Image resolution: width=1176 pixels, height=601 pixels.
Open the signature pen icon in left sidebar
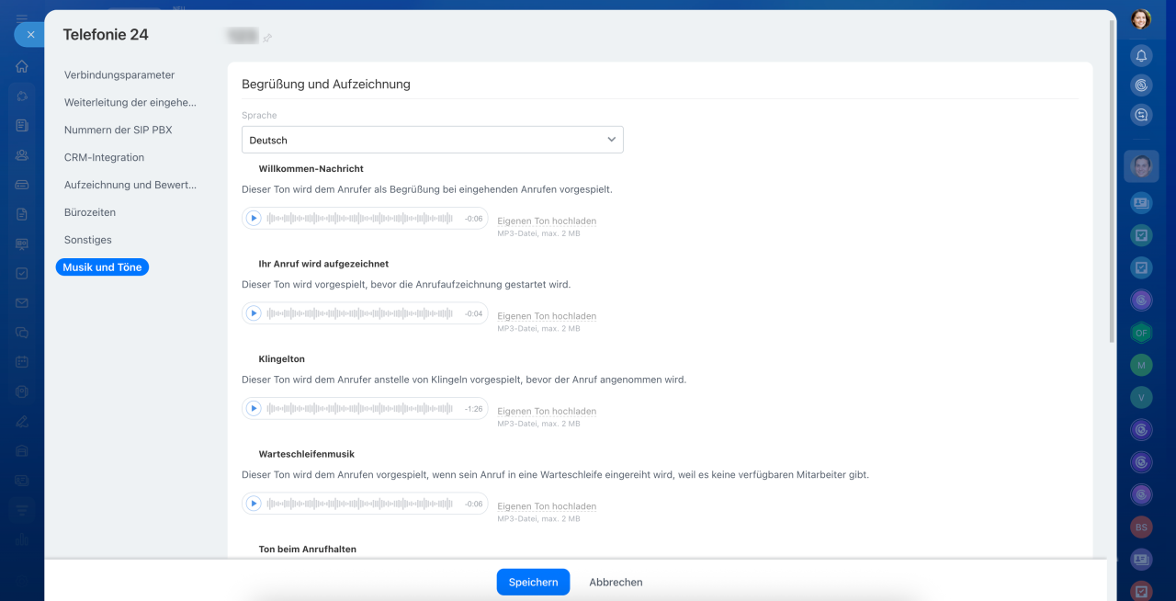tap(22, 422)
